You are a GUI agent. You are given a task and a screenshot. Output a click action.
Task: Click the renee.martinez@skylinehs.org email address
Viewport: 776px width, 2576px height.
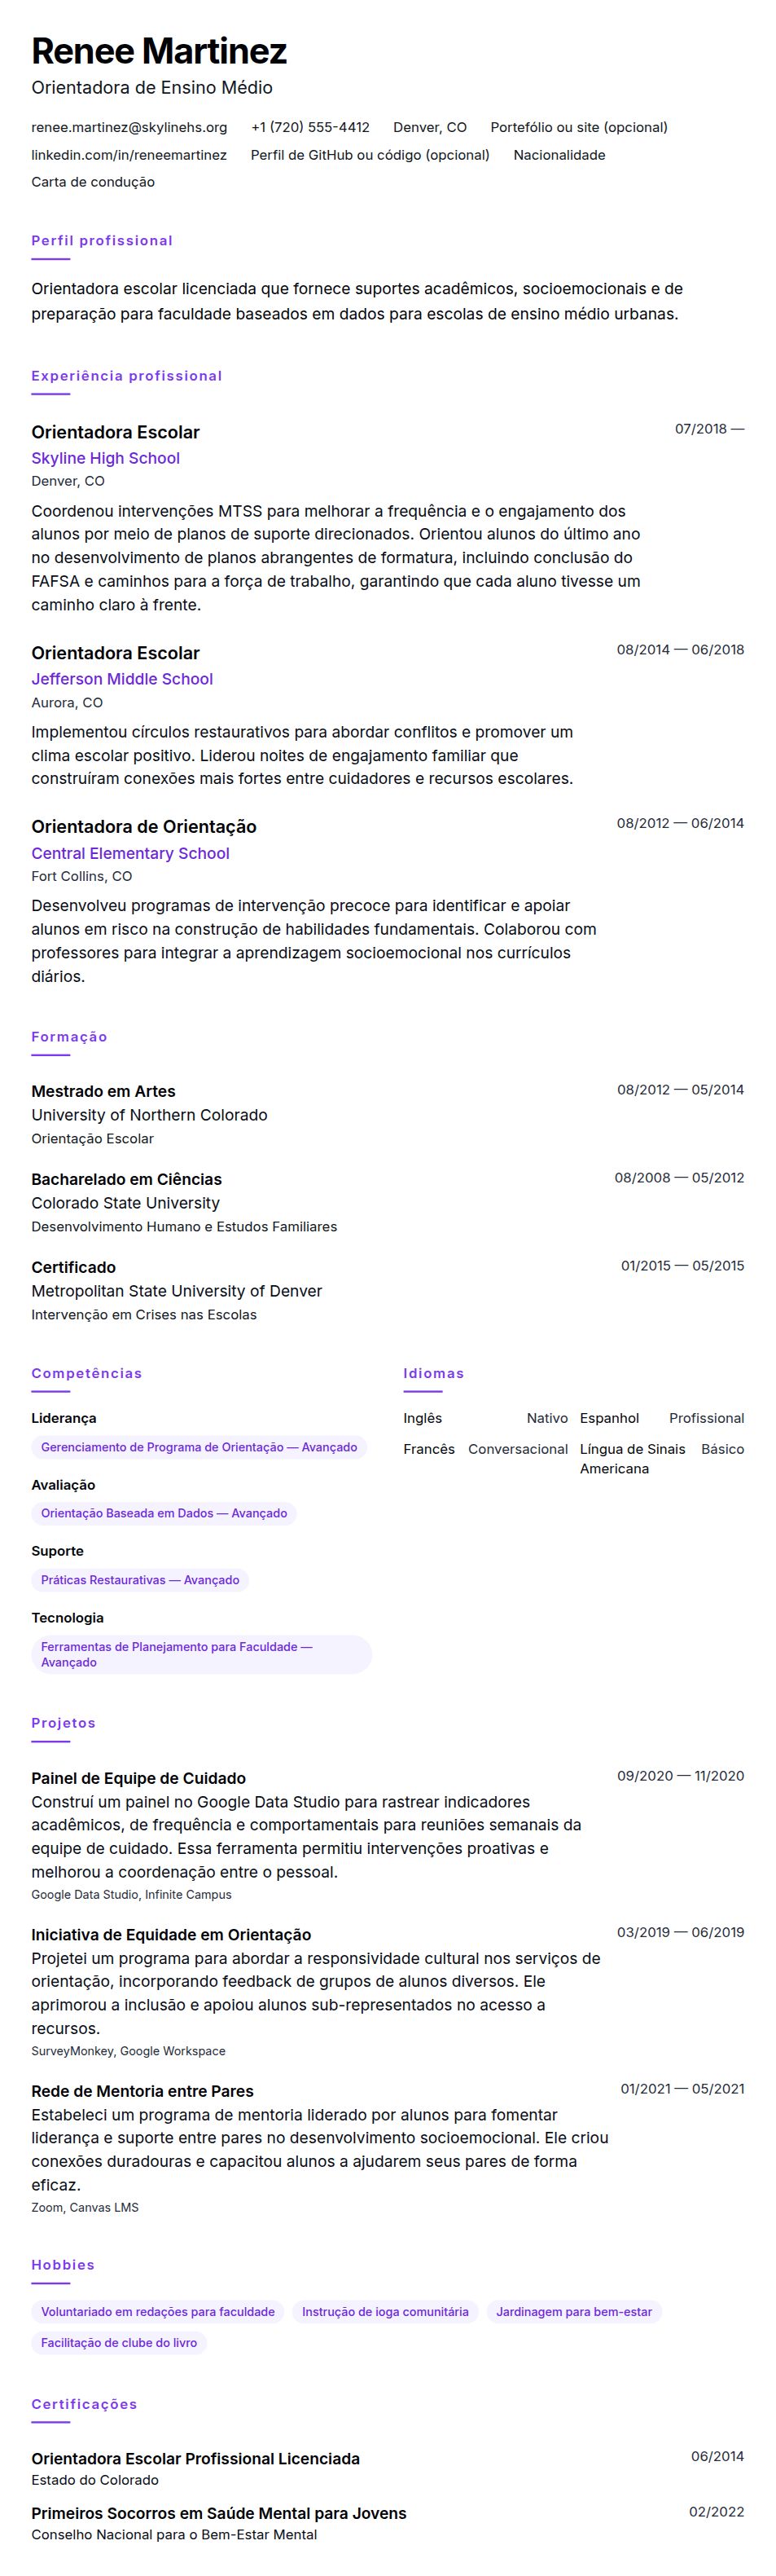[x=129, y=127]
